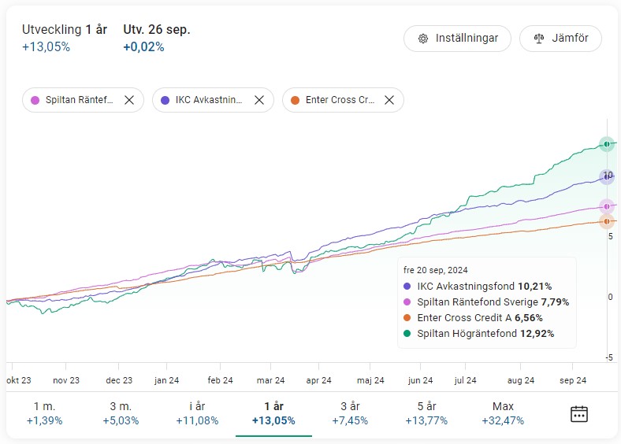Remove the Spiltan Räntefond comparison chip

129,100
